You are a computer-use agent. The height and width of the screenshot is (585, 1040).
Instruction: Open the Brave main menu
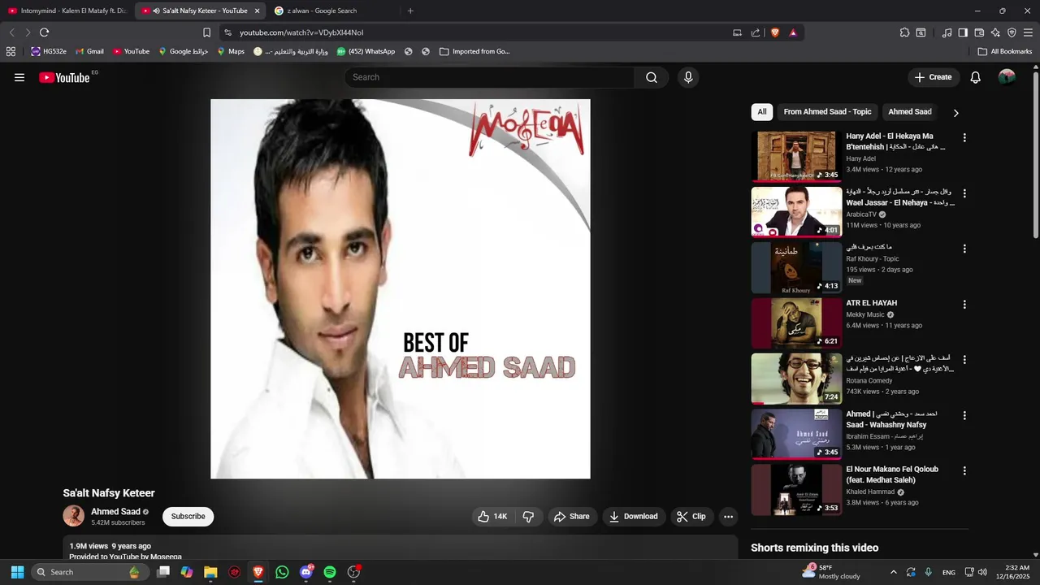[x=1028, y=32]
